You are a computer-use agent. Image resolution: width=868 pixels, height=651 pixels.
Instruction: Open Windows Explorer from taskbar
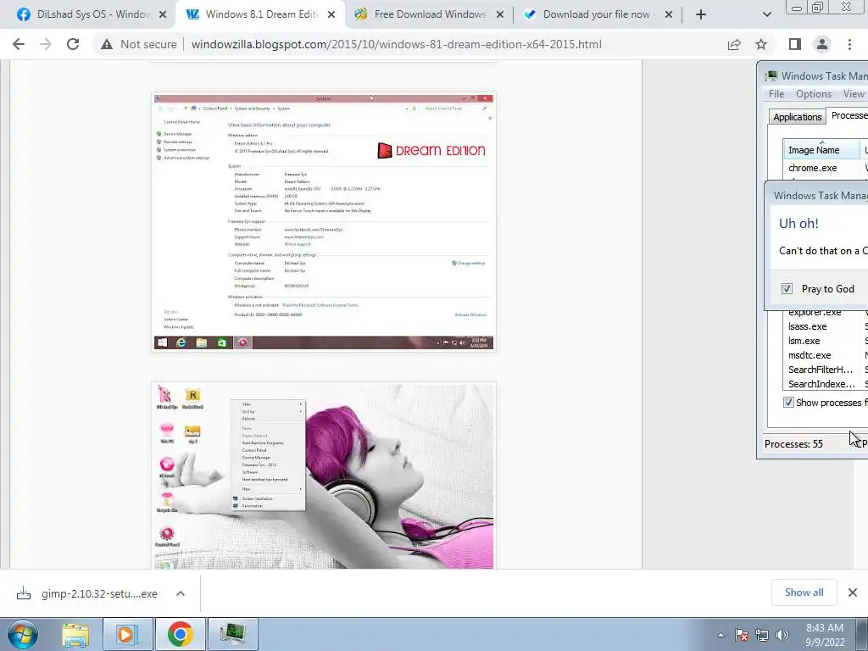pos(75,634)
